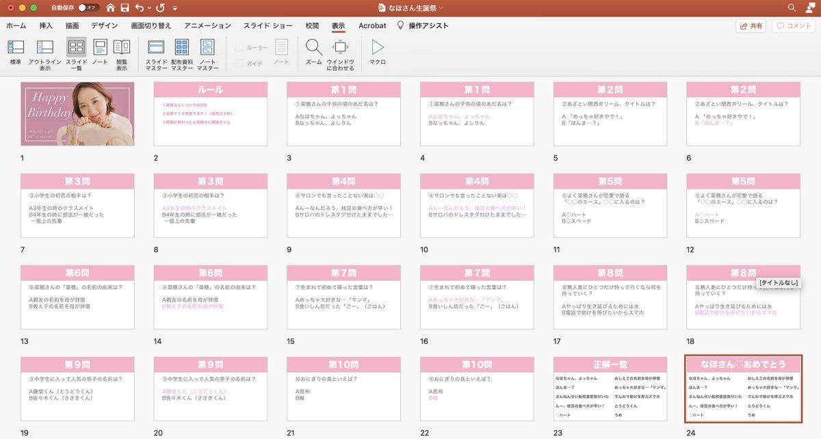Open the Draw (描画) tab
The image size is (821, 439).
(x=72, y=26)
